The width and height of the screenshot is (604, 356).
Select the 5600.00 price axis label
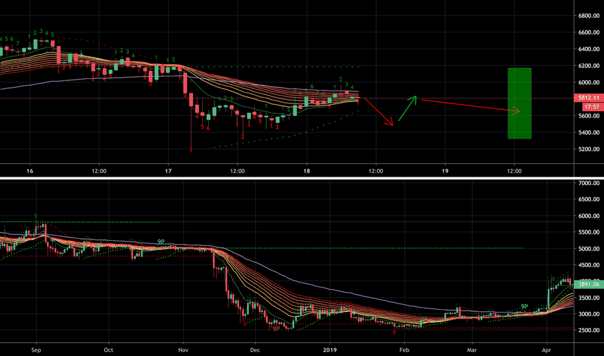tap(588, 116)
